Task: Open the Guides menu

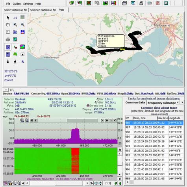Action: point(17,4)
